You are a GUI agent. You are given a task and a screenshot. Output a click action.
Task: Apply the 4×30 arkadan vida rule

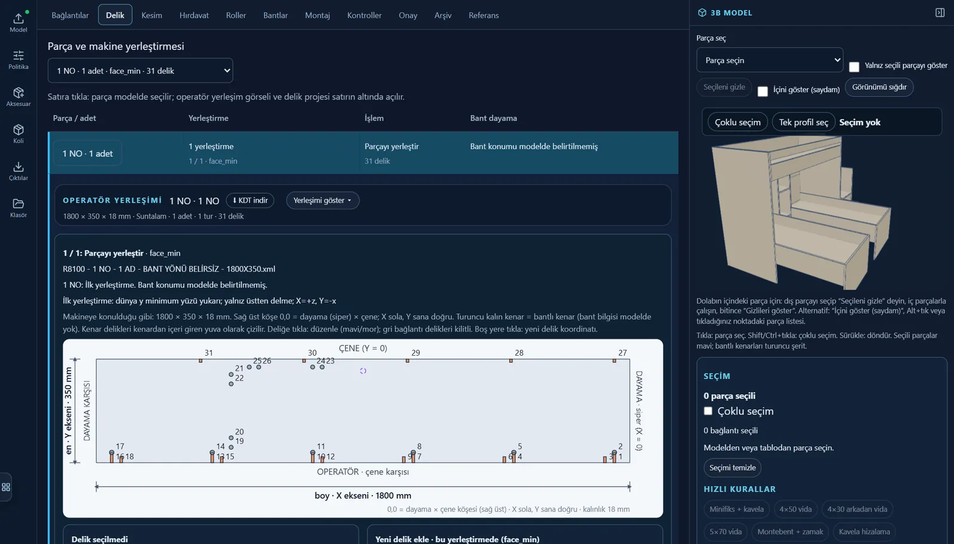click(x=857, y=509)
